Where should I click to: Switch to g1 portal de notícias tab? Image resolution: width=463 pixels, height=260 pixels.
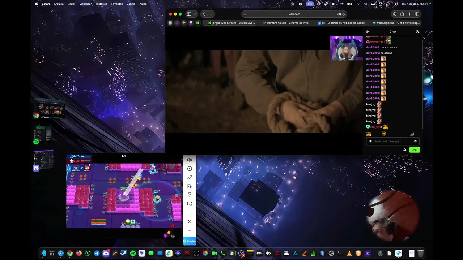click(341, 23)
